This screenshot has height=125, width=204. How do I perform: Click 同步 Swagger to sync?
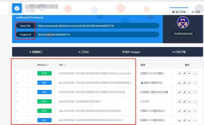(131, 52)
